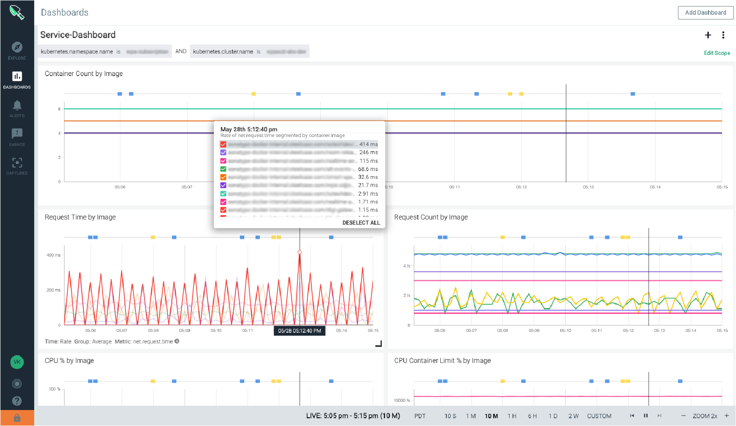Click the Add Dashboard button

[705, 13]
